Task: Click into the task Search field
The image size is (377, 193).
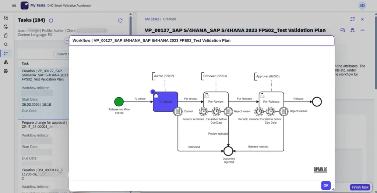Action: pyautogui.click(x=61, y=54)
